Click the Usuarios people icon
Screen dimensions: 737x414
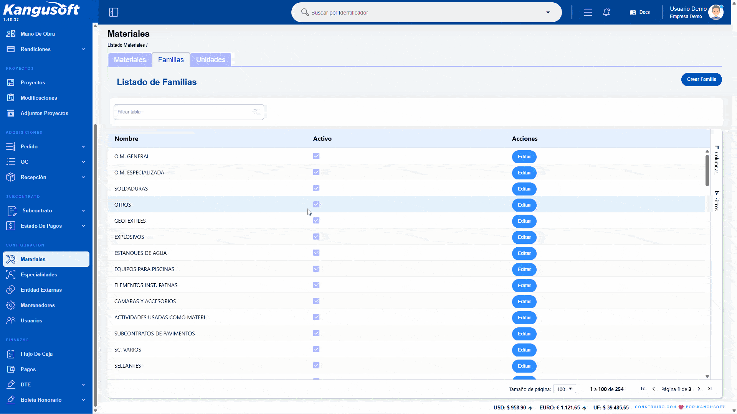(11, 320)
